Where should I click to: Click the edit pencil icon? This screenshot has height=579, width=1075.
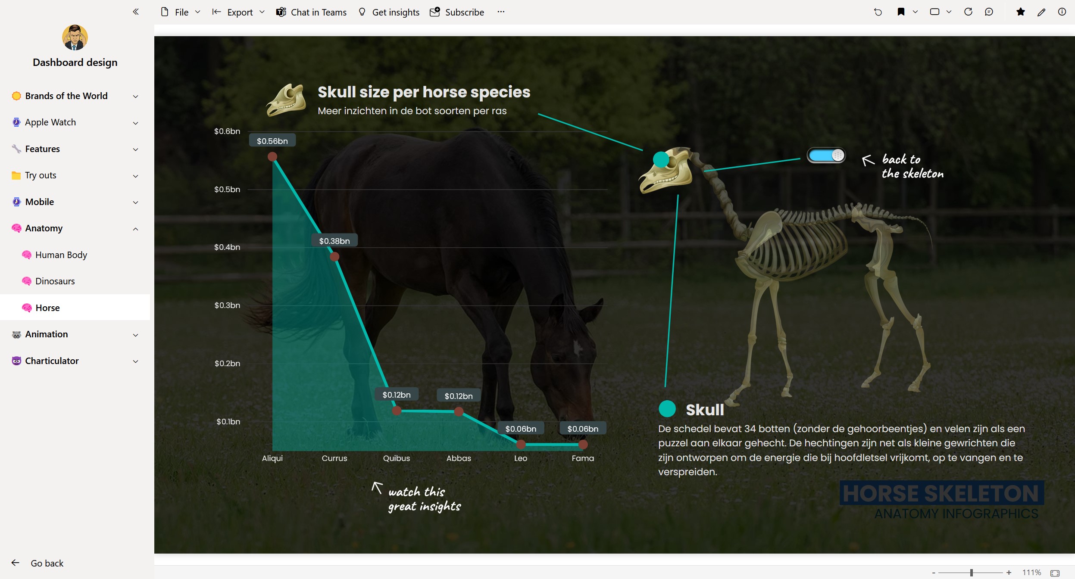click(x=1041, y=12)
